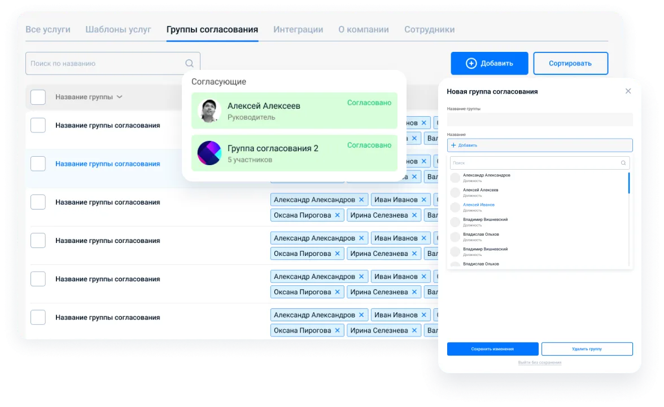
Task: Tick the checkbox of the third group row
Action: (38, 202)
